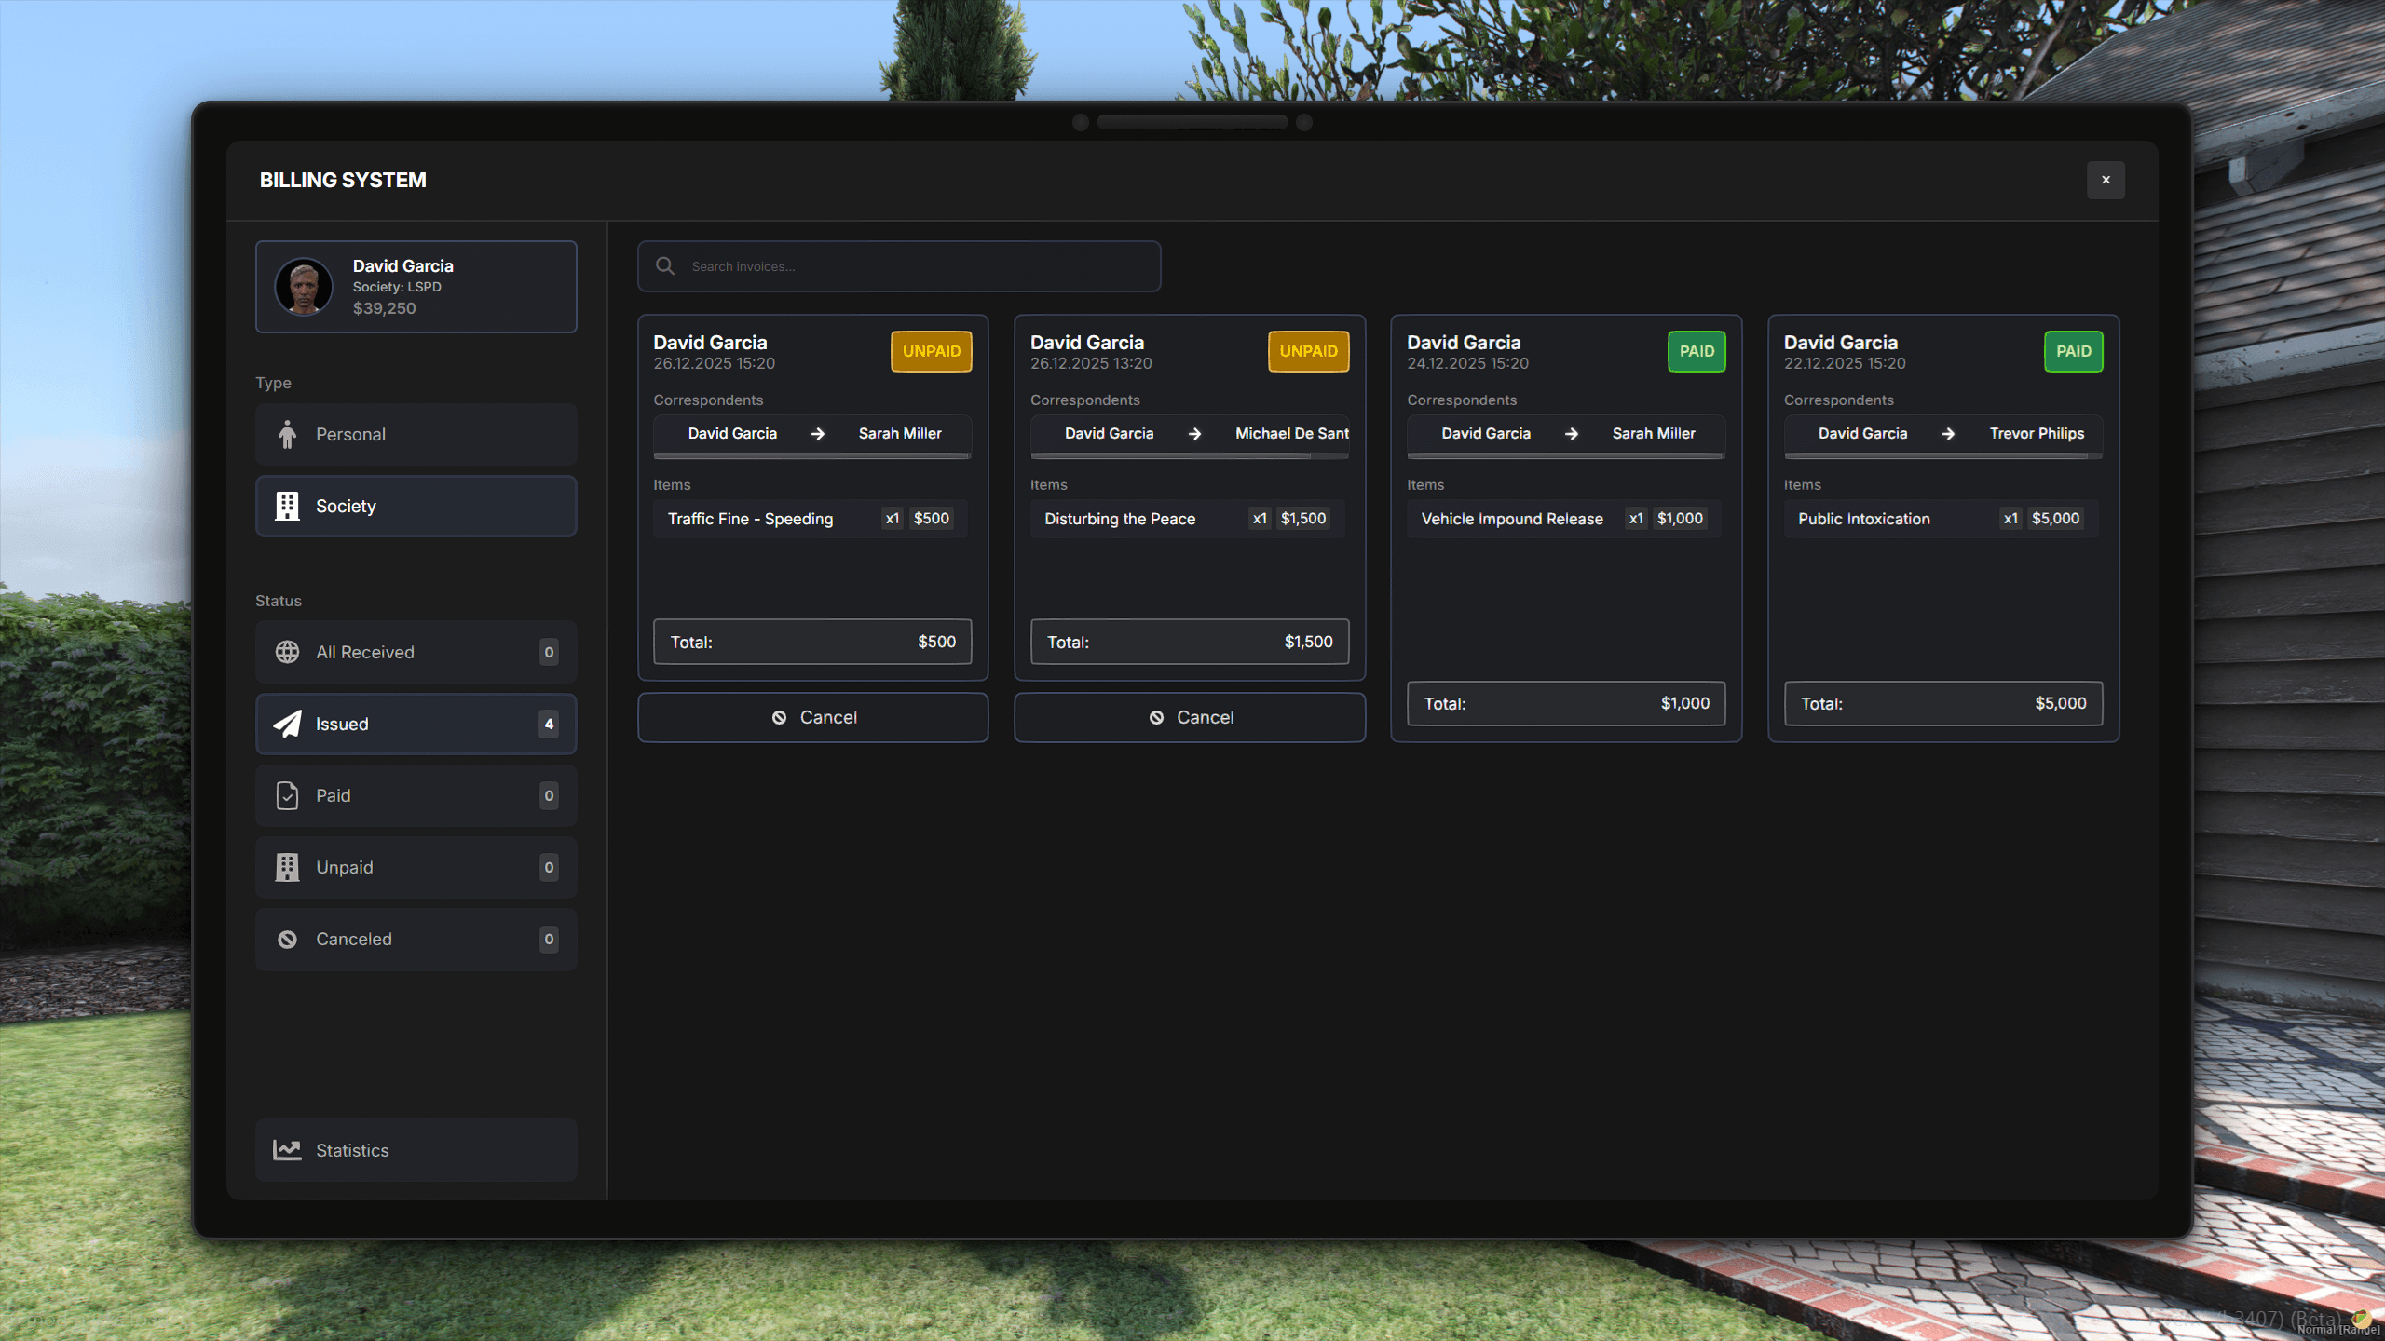This screenshot has height=1341, width=2385.
Task: Cancel the Traffic Fine - Speeding invoice
Action: click(812, 717)
